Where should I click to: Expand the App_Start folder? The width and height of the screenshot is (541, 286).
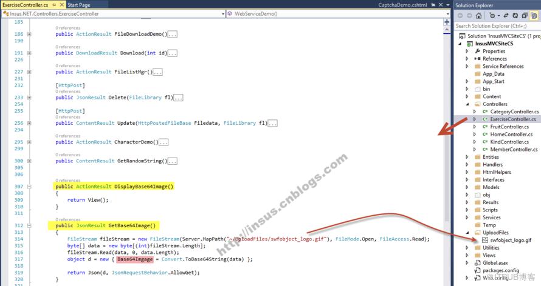[x=467, y=81]
